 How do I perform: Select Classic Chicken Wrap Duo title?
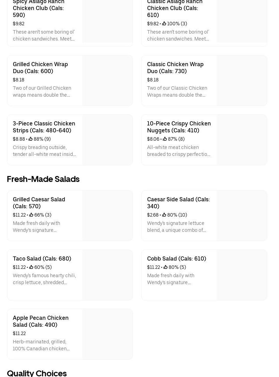(175, 68)
